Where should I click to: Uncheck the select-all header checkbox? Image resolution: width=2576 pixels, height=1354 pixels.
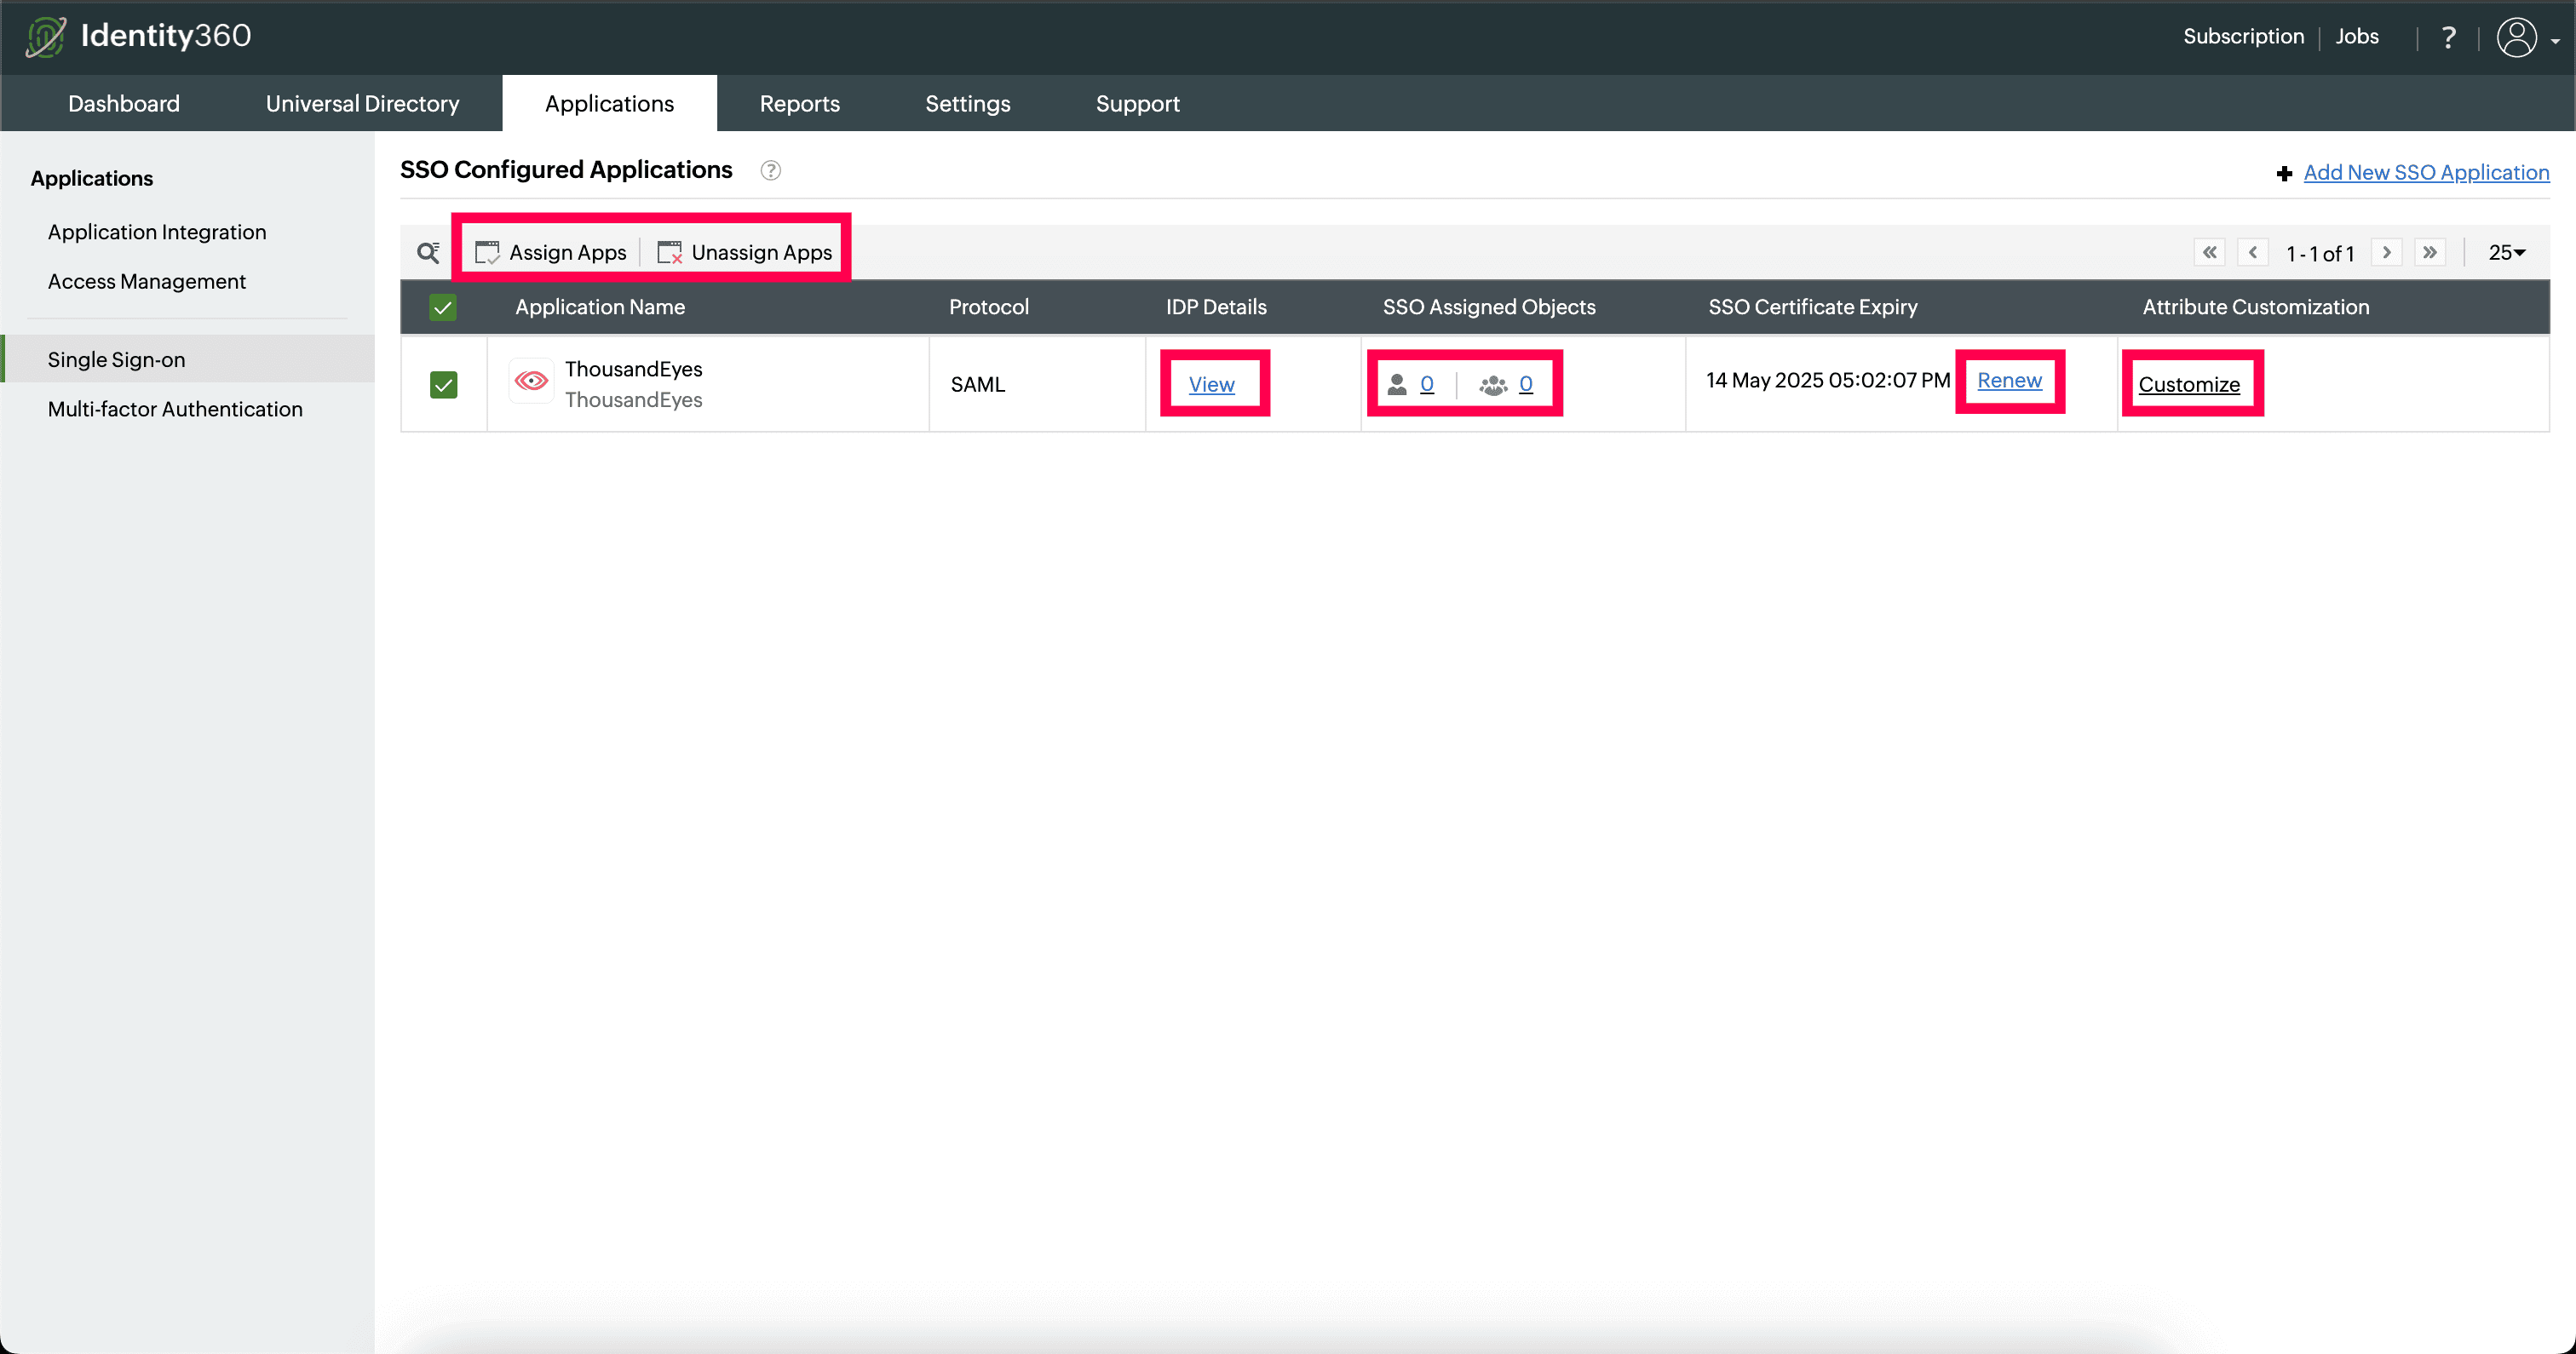click(x=443, y=307)
